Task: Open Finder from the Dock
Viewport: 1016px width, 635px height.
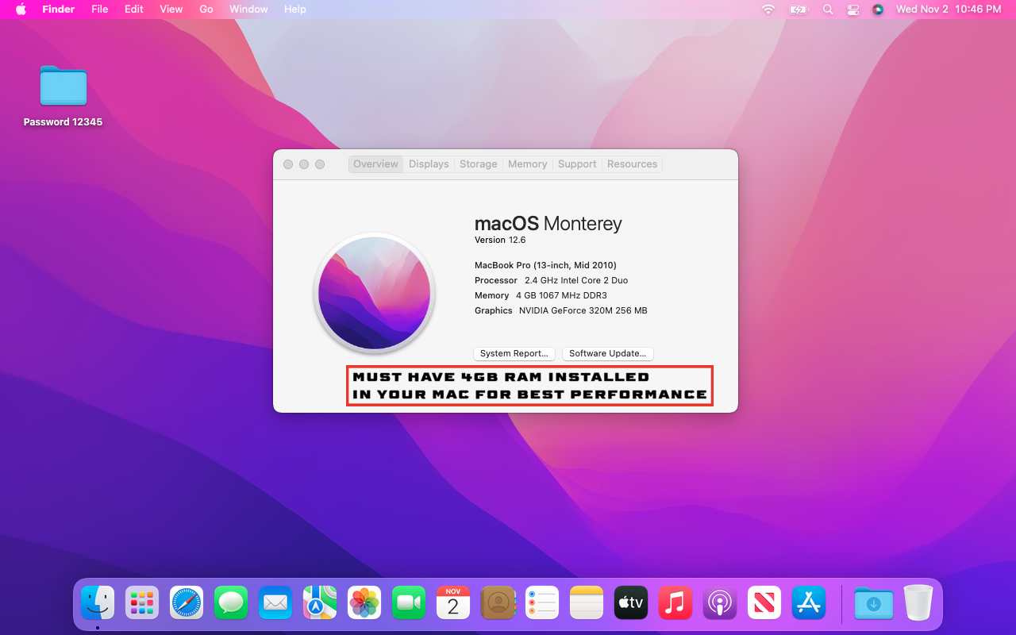Action: 98,603
